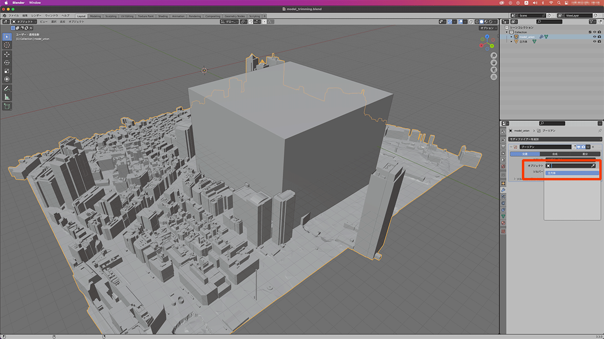Hide Collection in viewport via eye icon
Screen dimensions: 604x339
click(x=594, y=32)
